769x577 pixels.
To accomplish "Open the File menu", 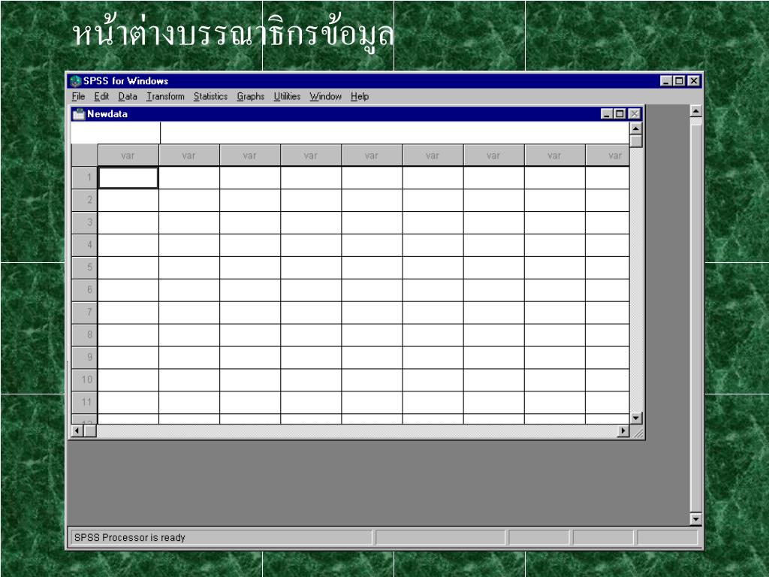I will 78,97.
